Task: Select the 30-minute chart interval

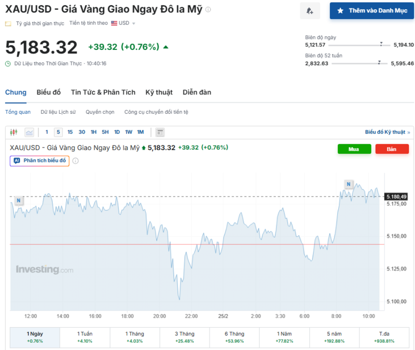Action: pyautogui.click(x=81, y=132)
